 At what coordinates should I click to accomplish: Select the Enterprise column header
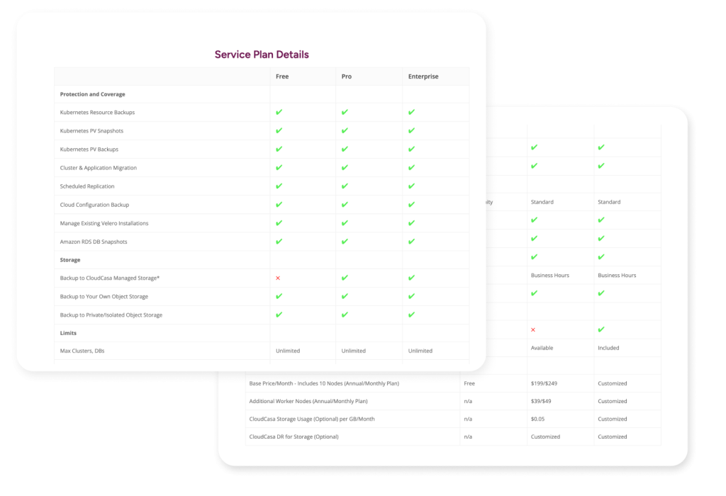pyautogui.click(x=423, y=77)
